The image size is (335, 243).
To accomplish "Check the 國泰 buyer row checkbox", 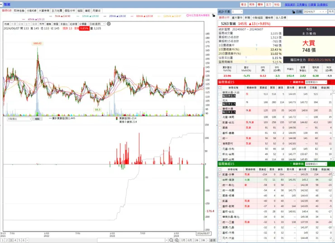I will pos(220,128).
